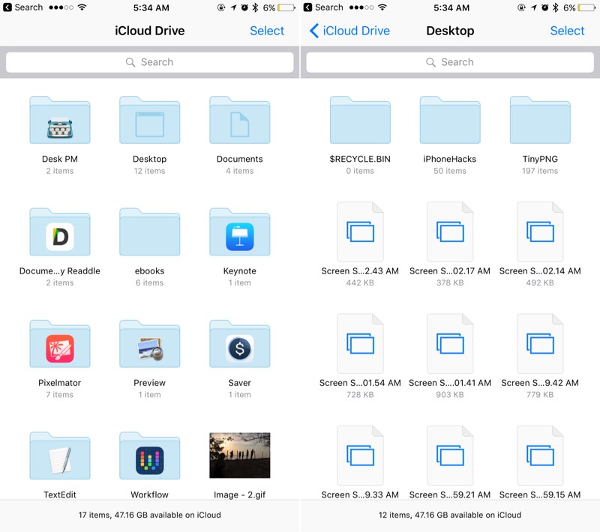Go back to iCloud Drive
This screenshot has height=532, width=600.
tap(349, 31)
